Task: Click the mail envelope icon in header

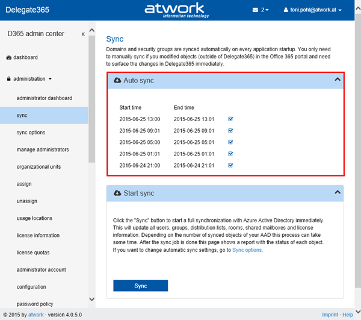Action: tap(255, 10)
